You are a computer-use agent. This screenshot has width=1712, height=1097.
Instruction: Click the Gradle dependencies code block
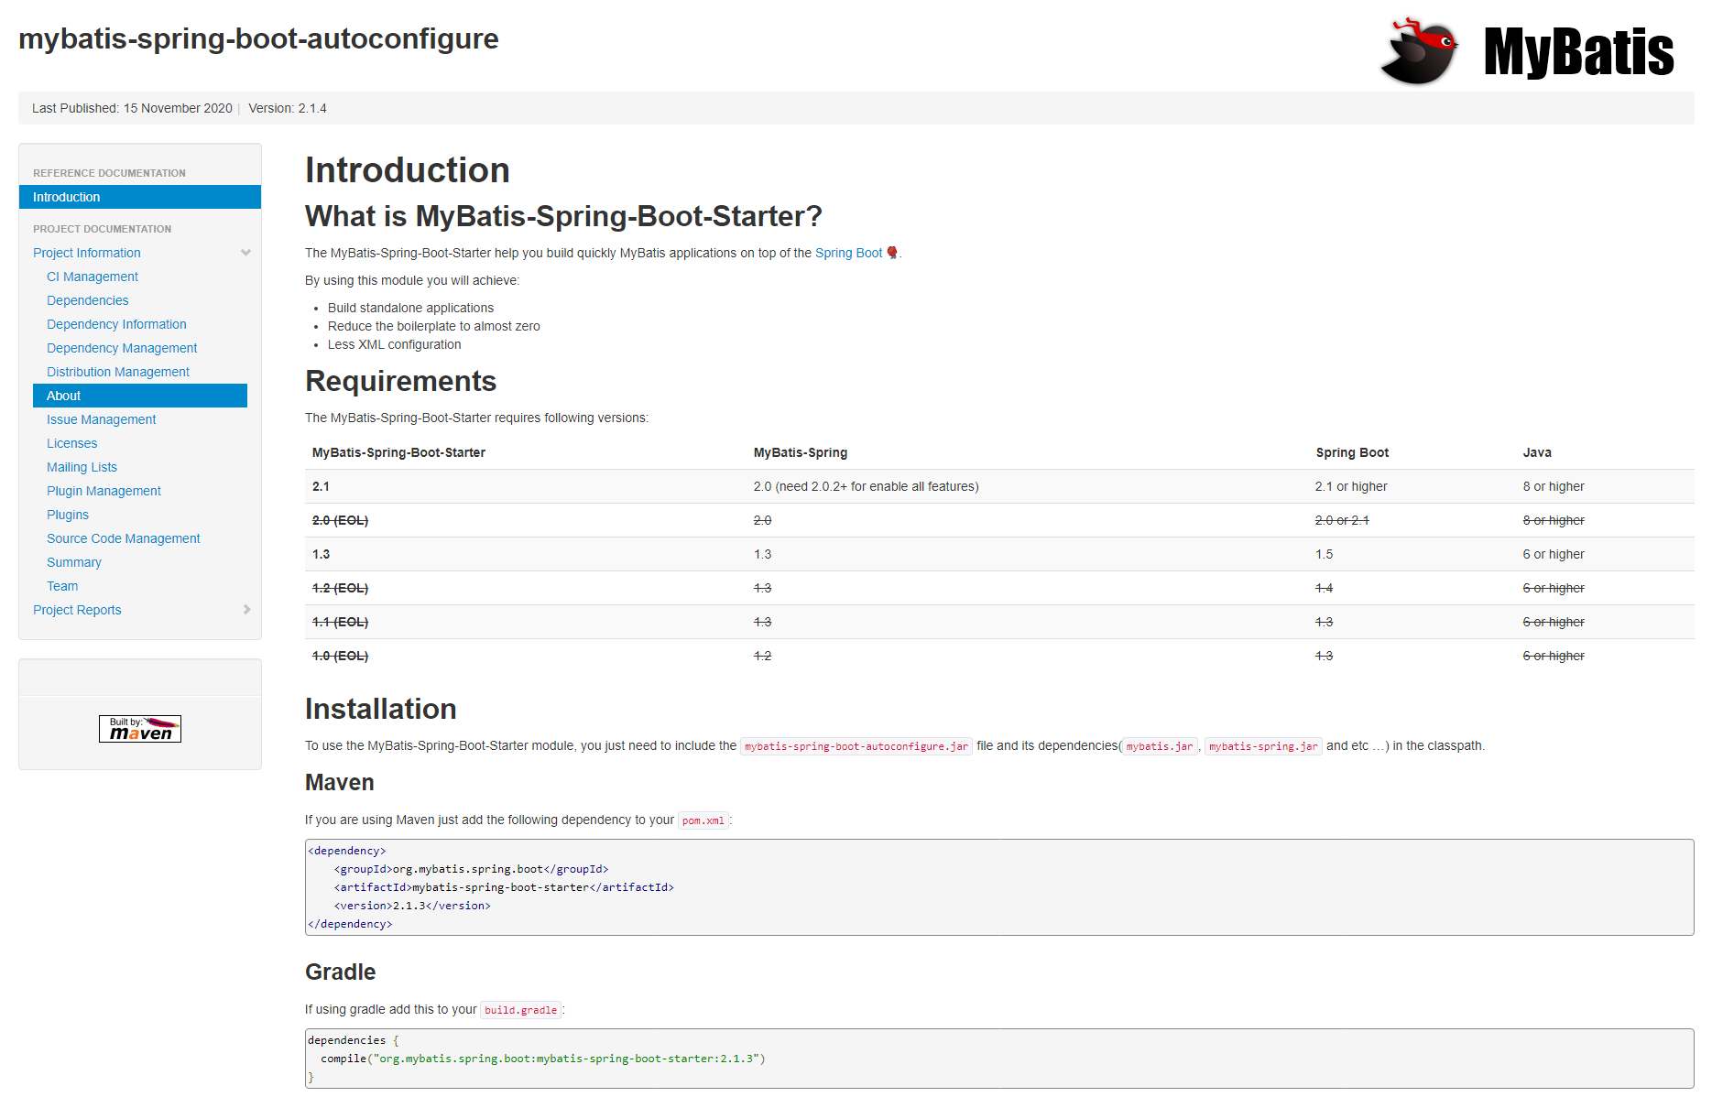point(999,1059)
